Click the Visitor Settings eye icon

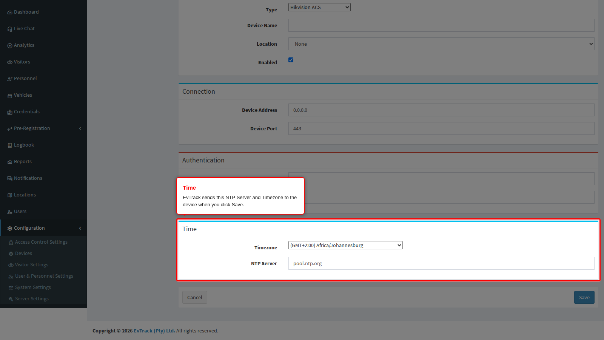coord(11,265)
